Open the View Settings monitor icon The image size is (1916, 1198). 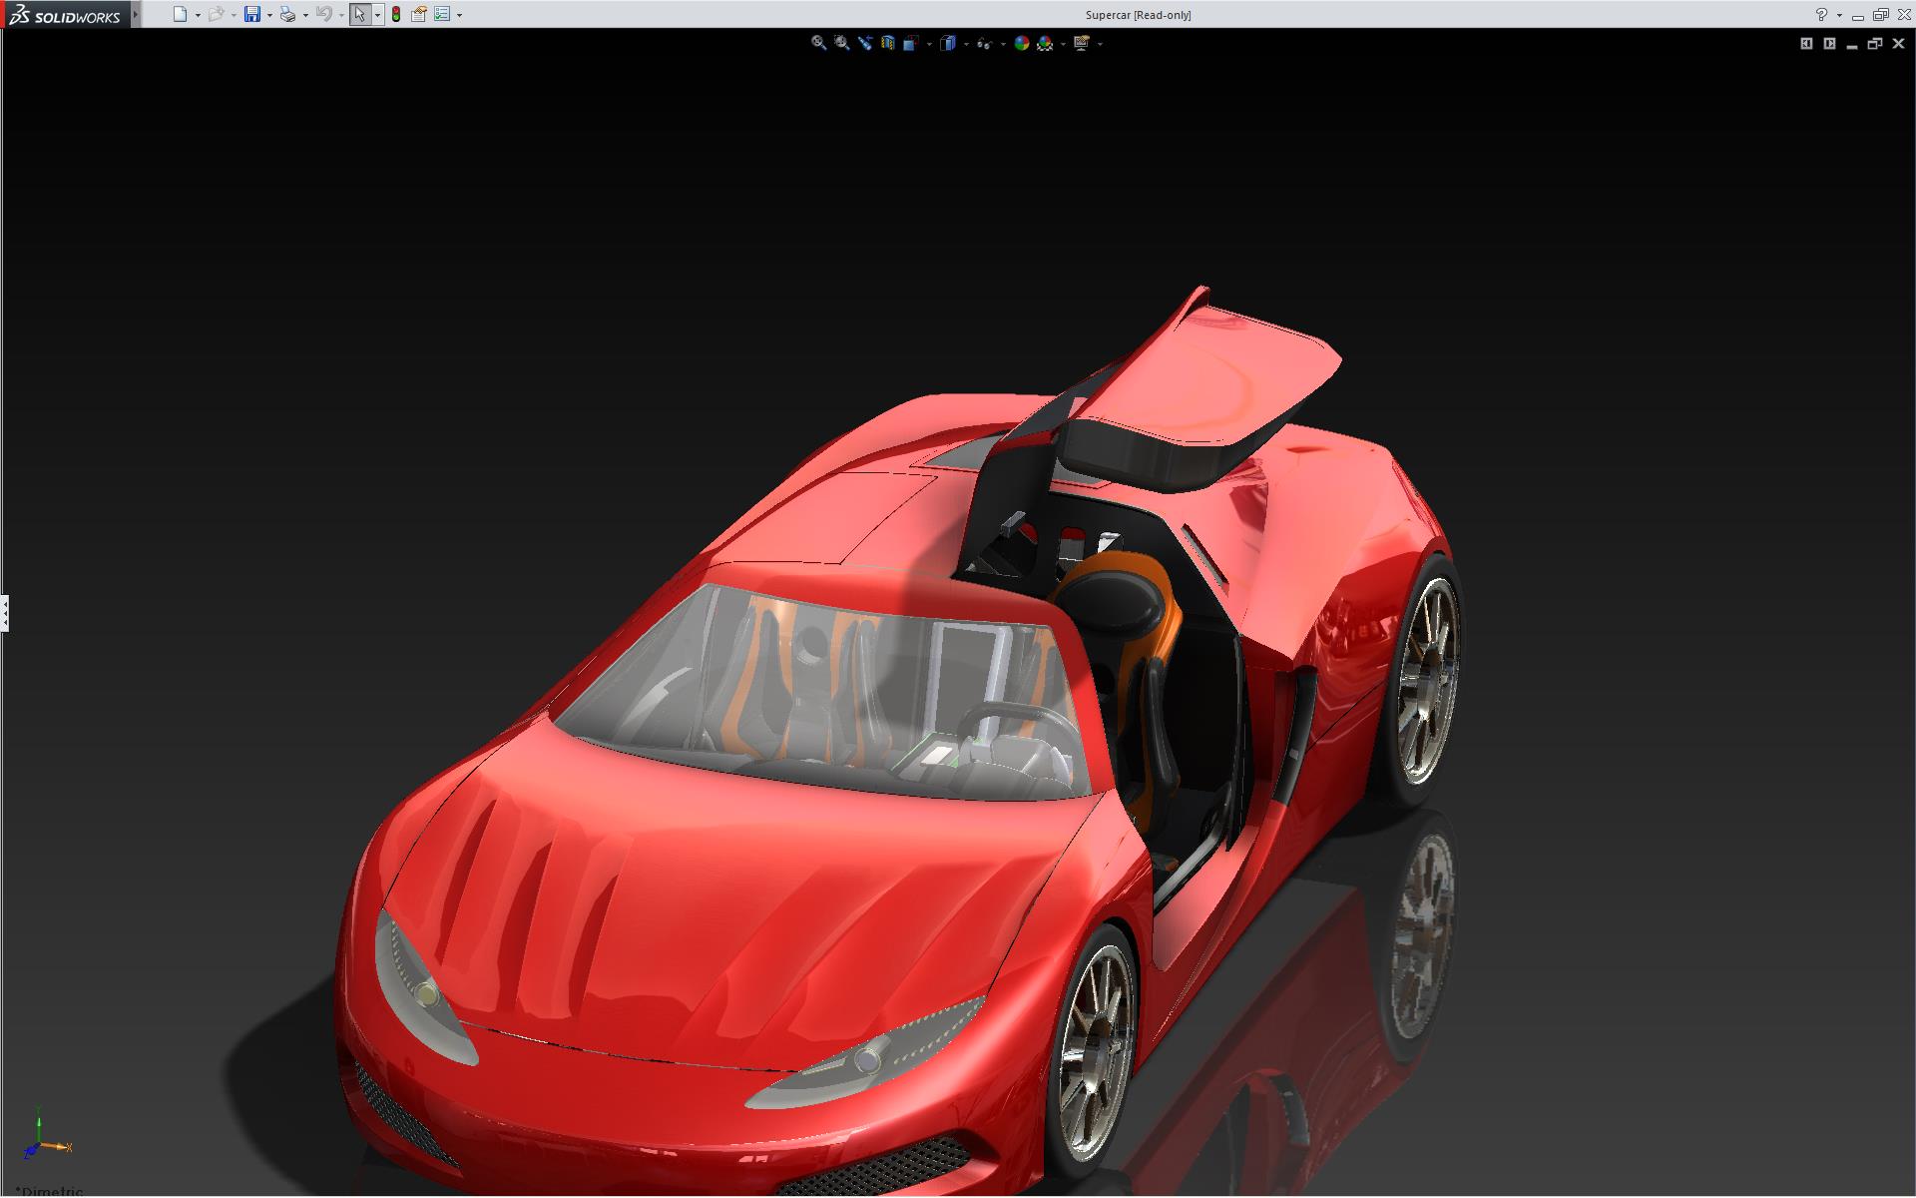(1081, 43)
